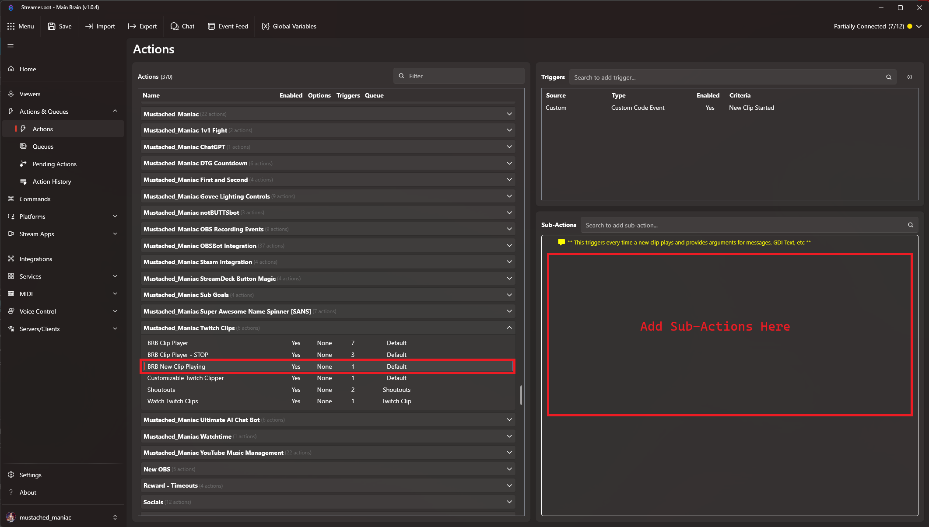Collapse the sidebar with hamburger icon
929x527 pixels.
tap(11, 46)
